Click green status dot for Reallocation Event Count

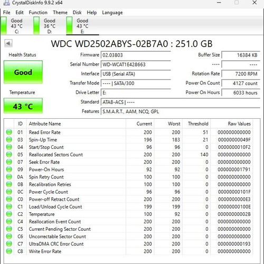(9, 221)
